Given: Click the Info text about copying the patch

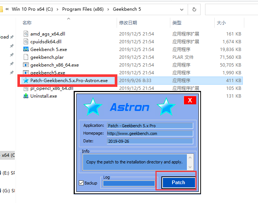Looking at the screenshot, I should point(134,162).
